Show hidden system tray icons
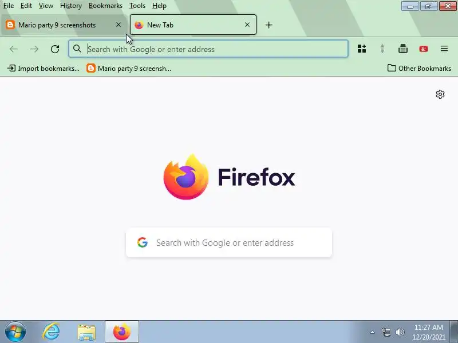 tap(373, 332)
